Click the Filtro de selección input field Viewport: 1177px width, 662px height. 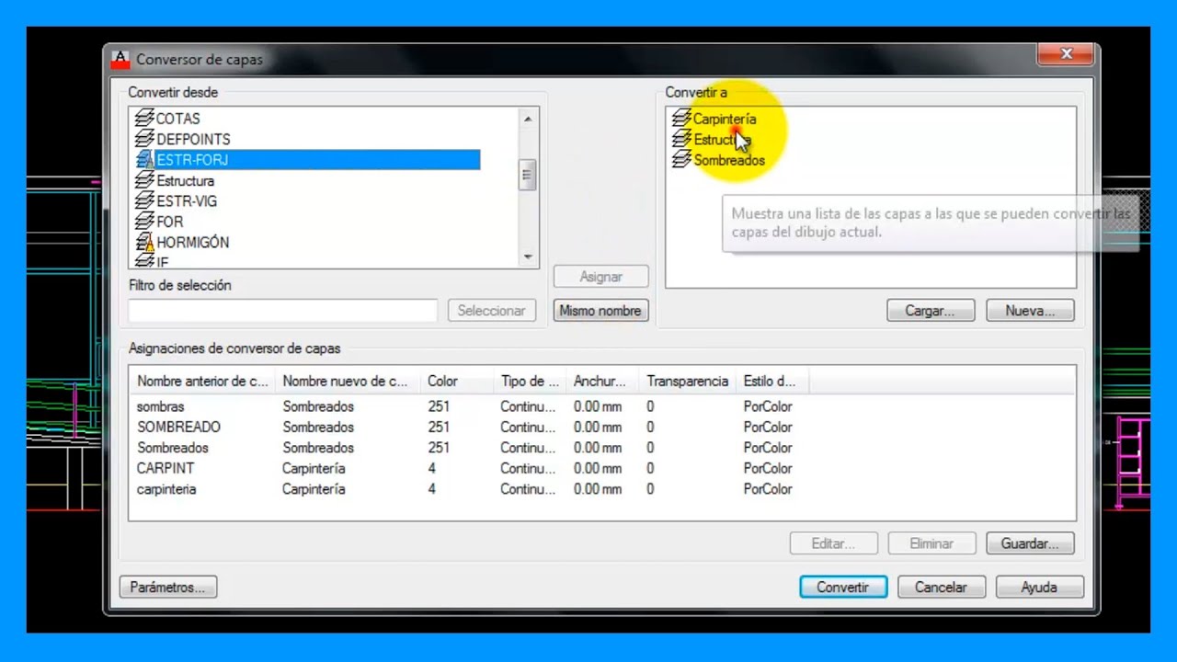(283, 311)
